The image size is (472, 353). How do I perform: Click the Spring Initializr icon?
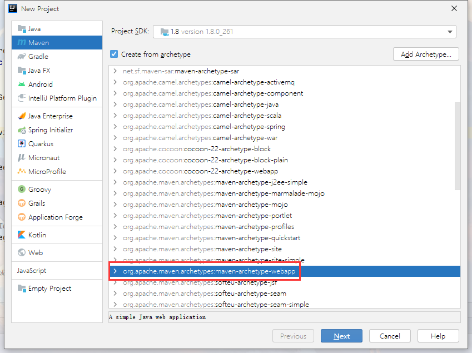(22, 130)
